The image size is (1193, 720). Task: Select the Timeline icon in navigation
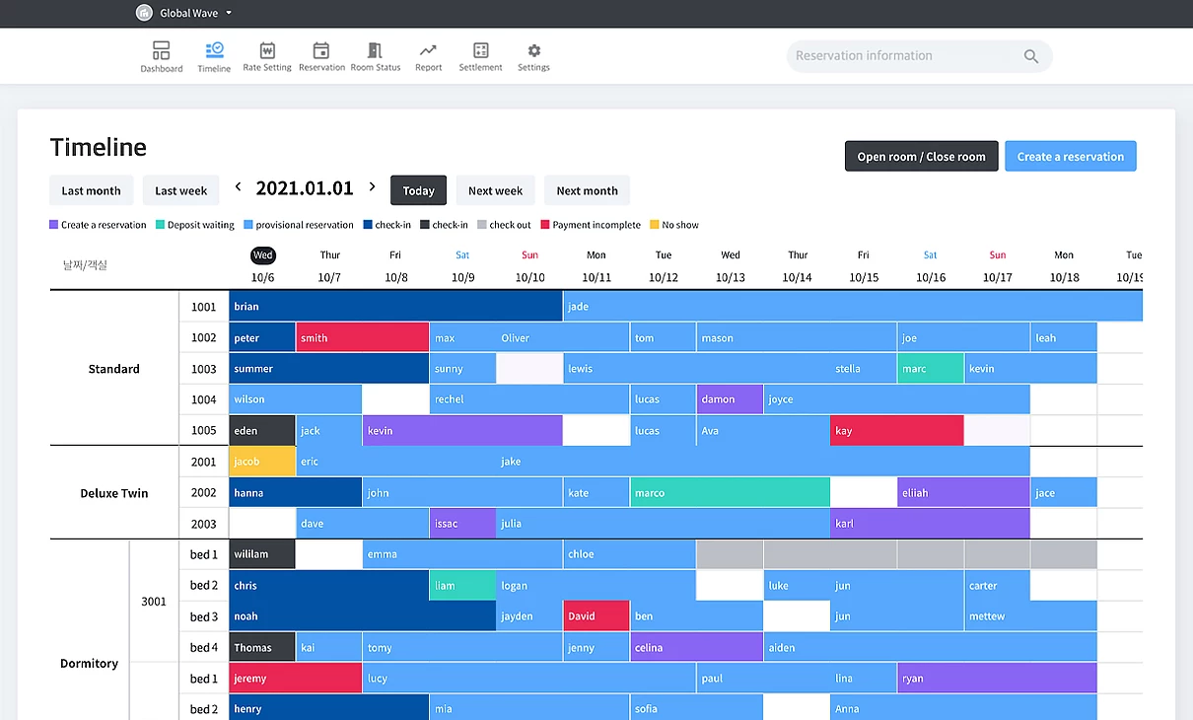pos(214,50)
